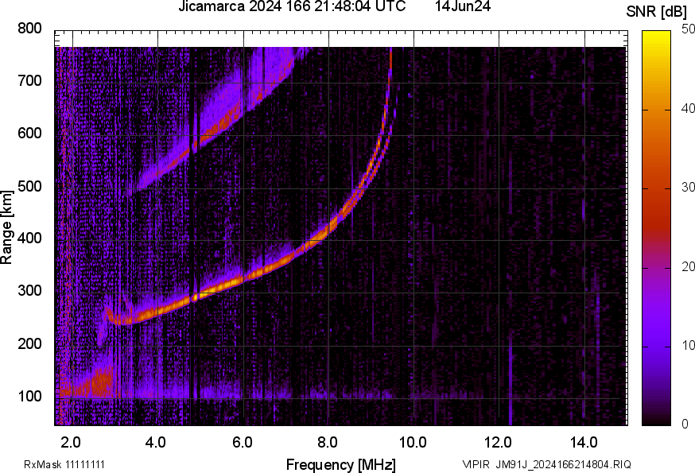
Task: Click the colorbar tick label '50'
Action: [688, 29]
